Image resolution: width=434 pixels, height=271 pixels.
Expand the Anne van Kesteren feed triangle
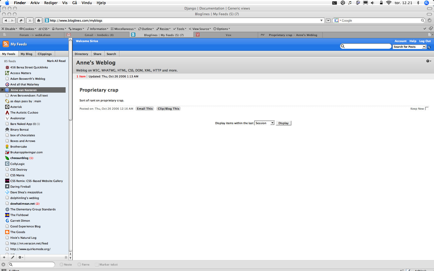[x=3, y=90]
